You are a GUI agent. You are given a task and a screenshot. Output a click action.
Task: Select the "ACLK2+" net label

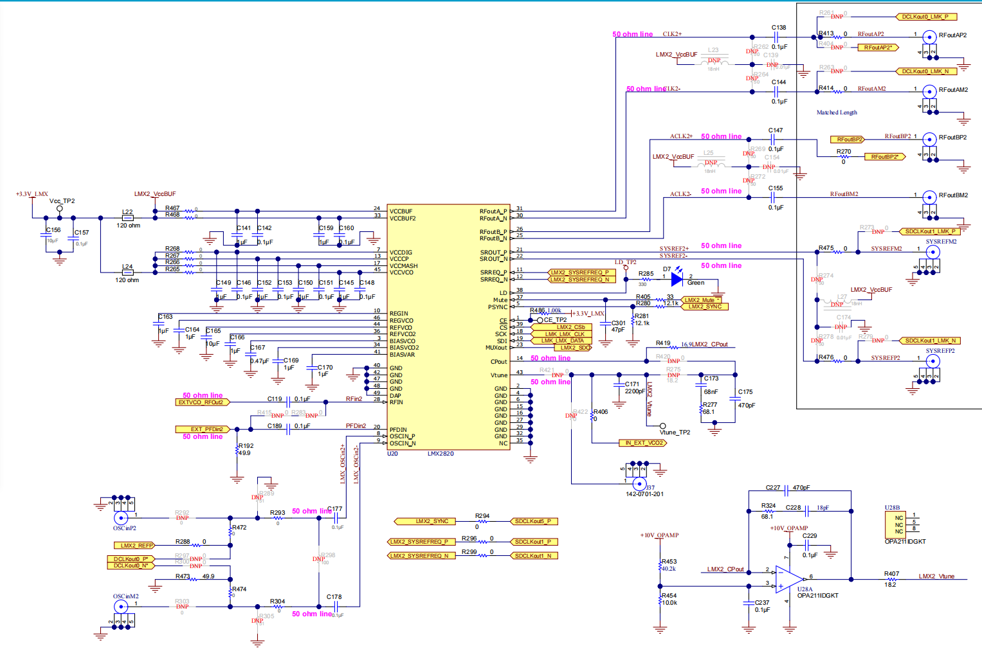click(681, 136)
